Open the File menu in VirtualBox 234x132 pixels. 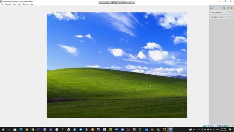click(2, 4)
